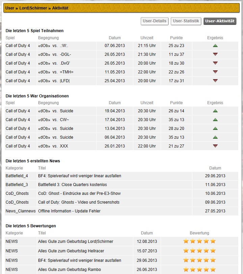This screenshot has height=274, width=243.
Task: Click the date 25.04.2013
Action: point(115,81)
